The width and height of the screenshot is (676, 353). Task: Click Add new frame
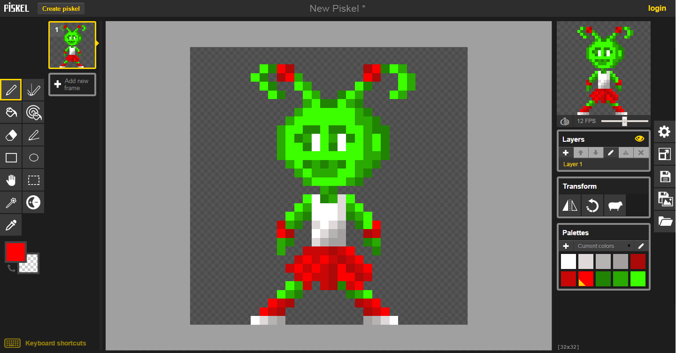(x=72, y=84)
